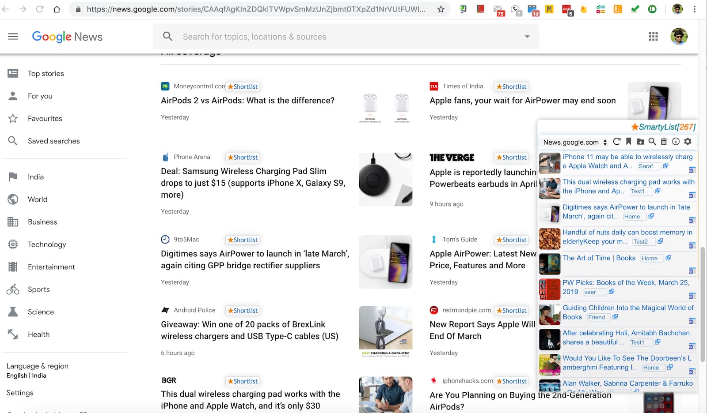Toggle Shortlist for the Times of India article
Viewport: 707px width, 413px height.
[511, 87]
